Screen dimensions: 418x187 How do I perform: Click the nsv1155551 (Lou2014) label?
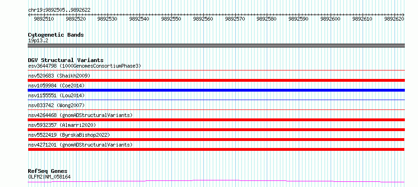(56, 95)
